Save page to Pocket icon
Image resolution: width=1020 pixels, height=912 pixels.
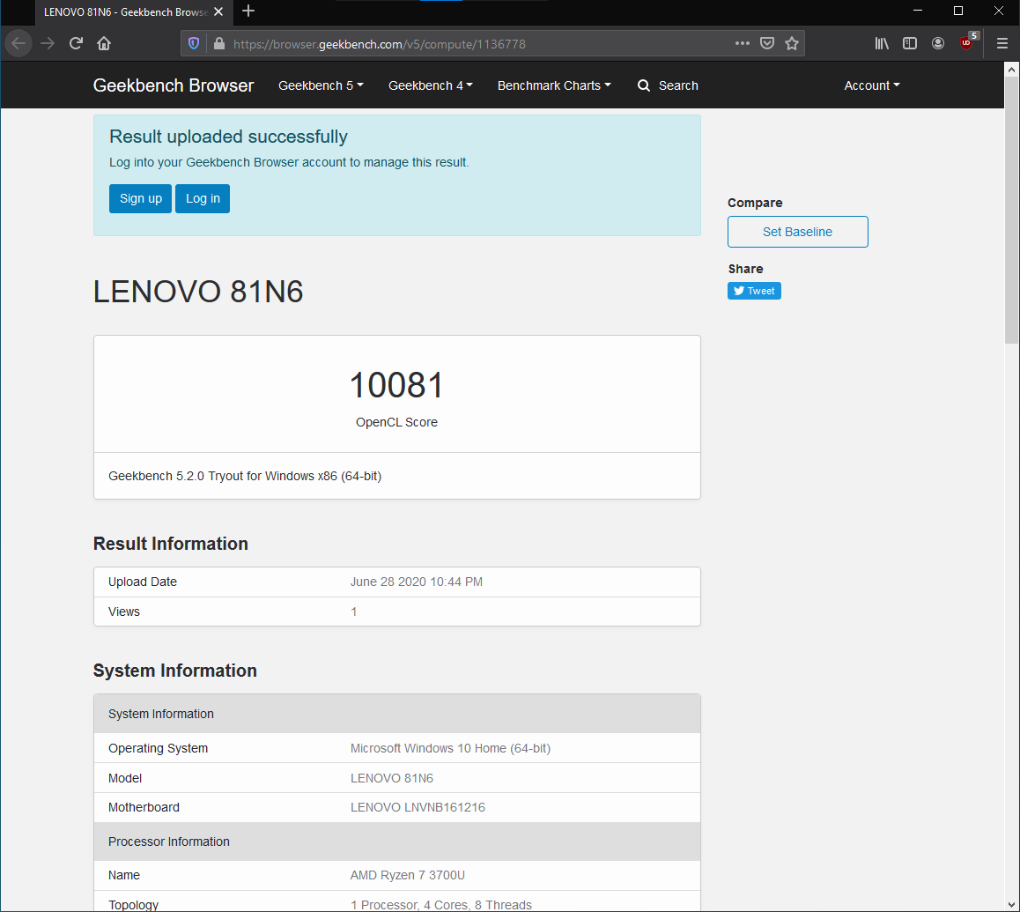(x=767, y=43)
